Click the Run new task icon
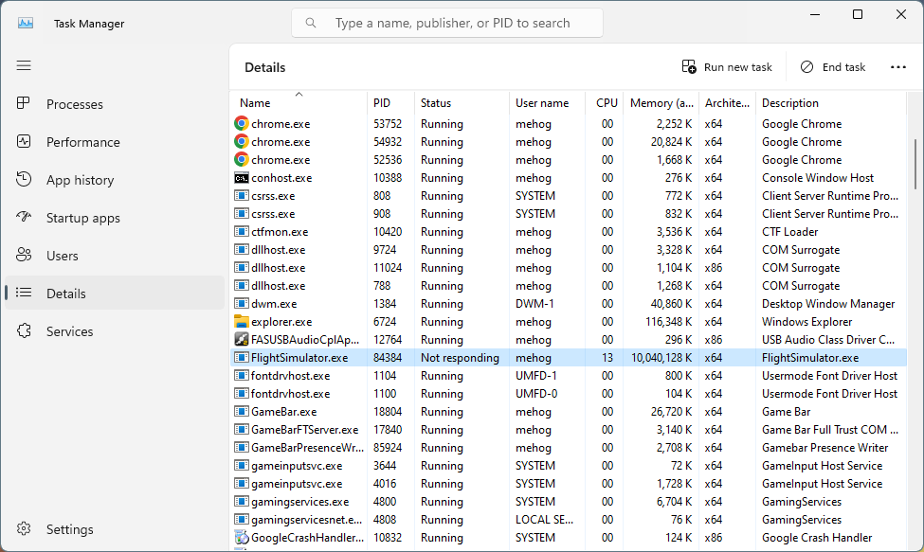The image size is (924, 552). tap(689, 66)
